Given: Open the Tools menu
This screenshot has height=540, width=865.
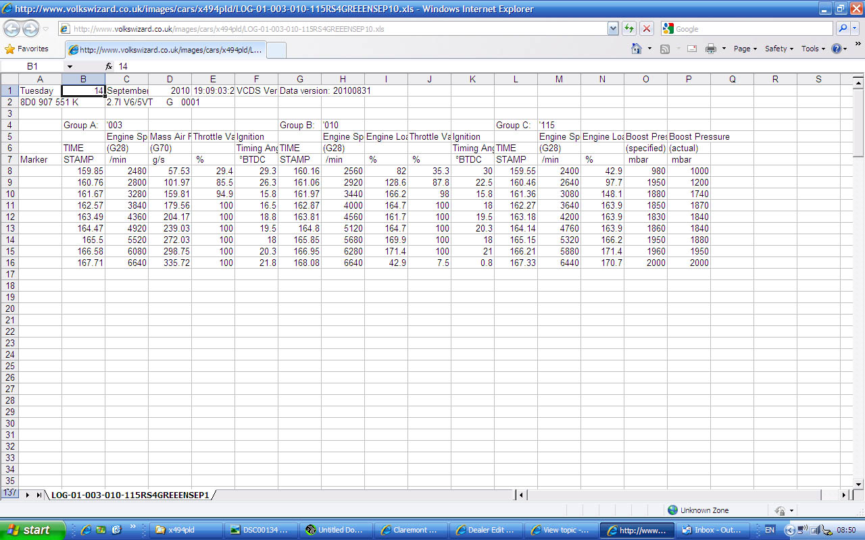Looking at the screenshot, I should [813, 49].
